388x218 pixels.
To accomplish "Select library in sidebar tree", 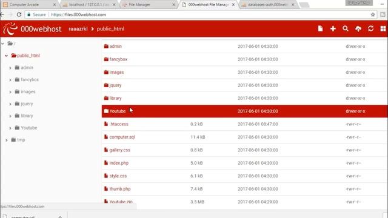I will [27, 116].
